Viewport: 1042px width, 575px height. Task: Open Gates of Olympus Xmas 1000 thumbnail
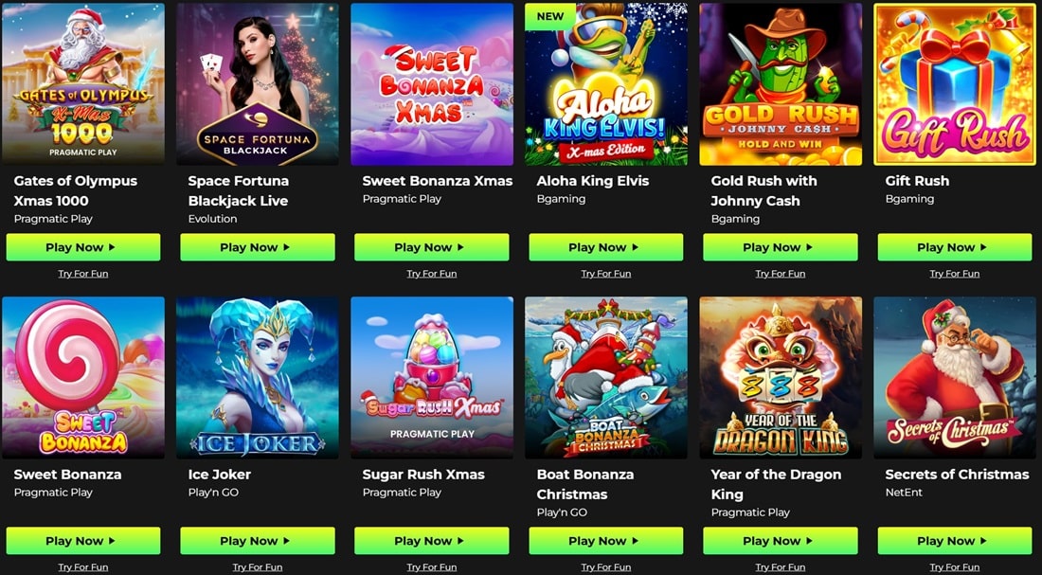(83, 83)
